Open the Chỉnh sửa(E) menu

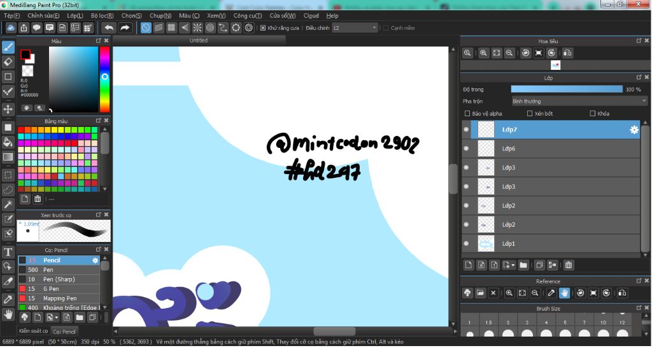pyautogui.click(x=43, y=16)
